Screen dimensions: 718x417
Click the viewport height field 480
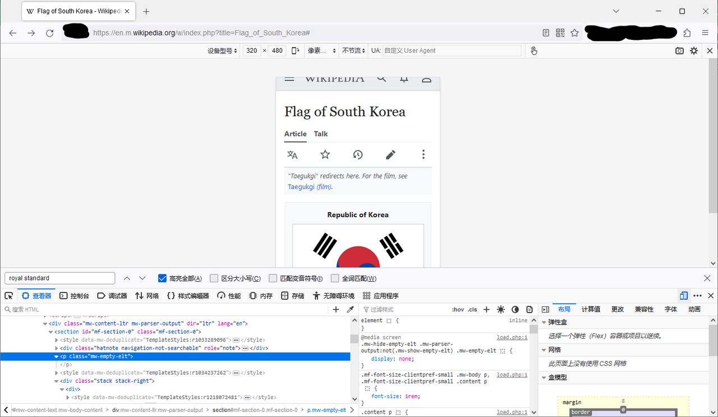(x=277, y=51)
